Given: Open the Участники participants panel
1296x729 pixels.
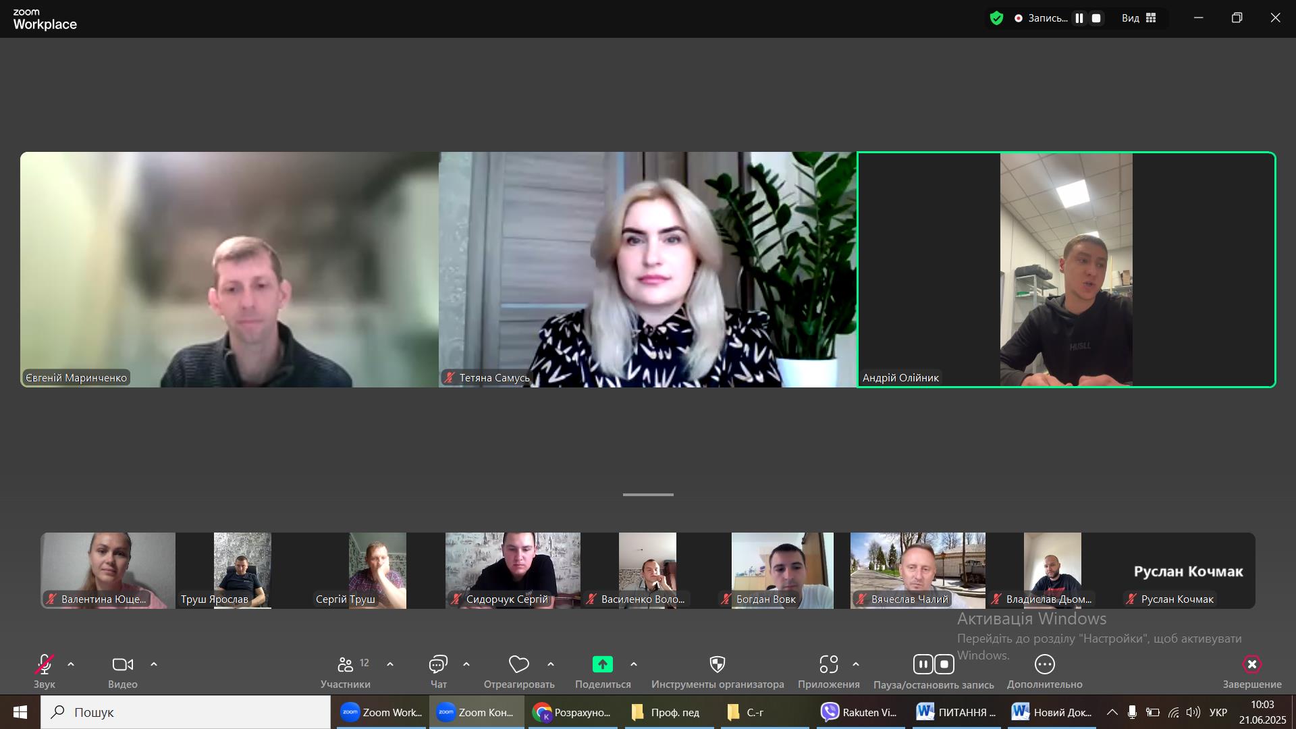Looking at the screenshot, I should pos(345,665).
